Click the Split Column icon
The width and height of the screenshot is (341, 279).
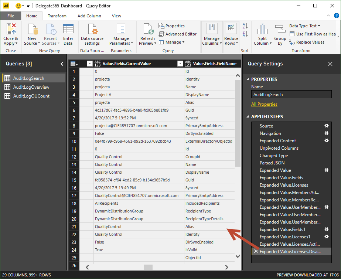coord(262,29)
